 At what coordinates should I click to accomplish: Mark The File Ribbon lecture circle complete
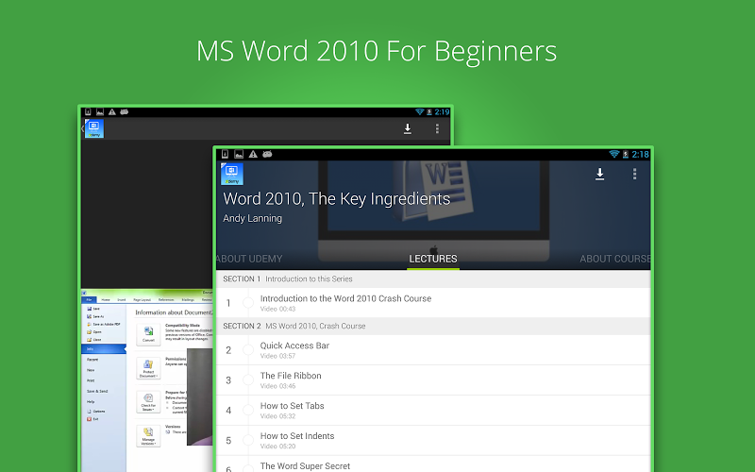tap(248, 380)
